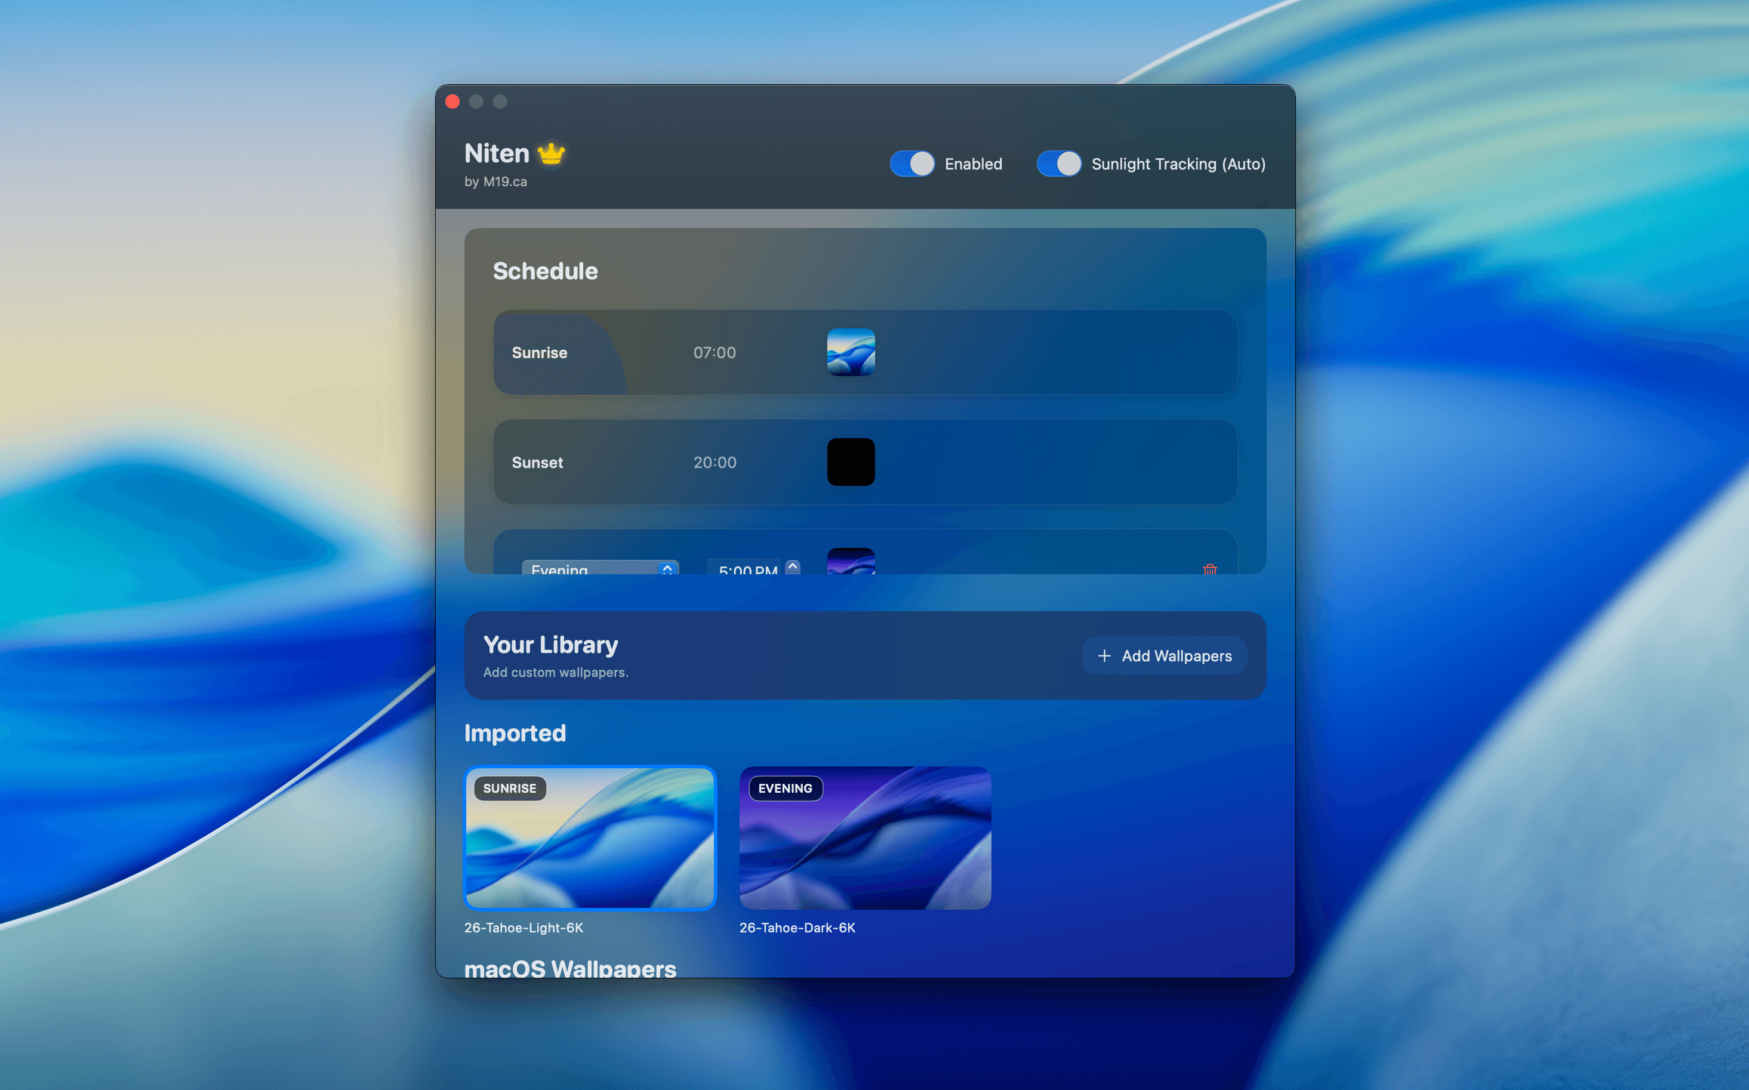Click the SUNRISE badge on the light wallpaper
The height and width of the screenshot is (1090, 1749).
click(510, 789)
